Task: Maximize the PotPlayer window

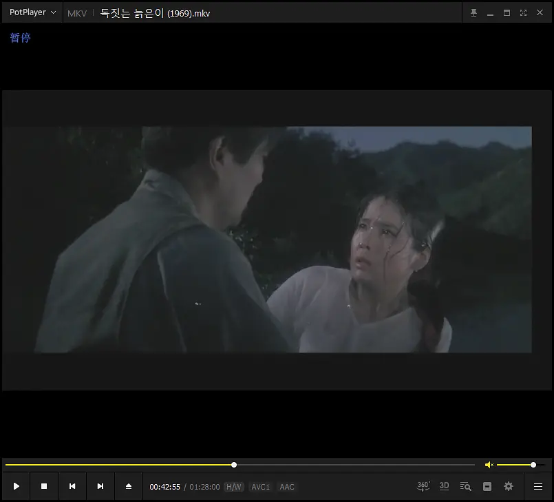Action: [507, 12]
